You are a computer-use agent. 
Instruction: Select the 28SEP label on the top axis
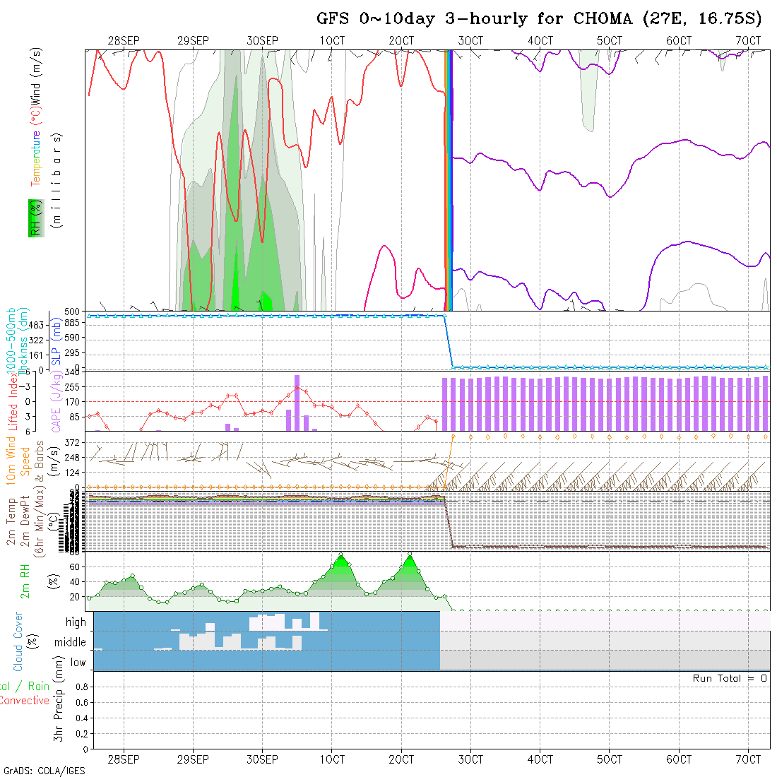[124, 41]
